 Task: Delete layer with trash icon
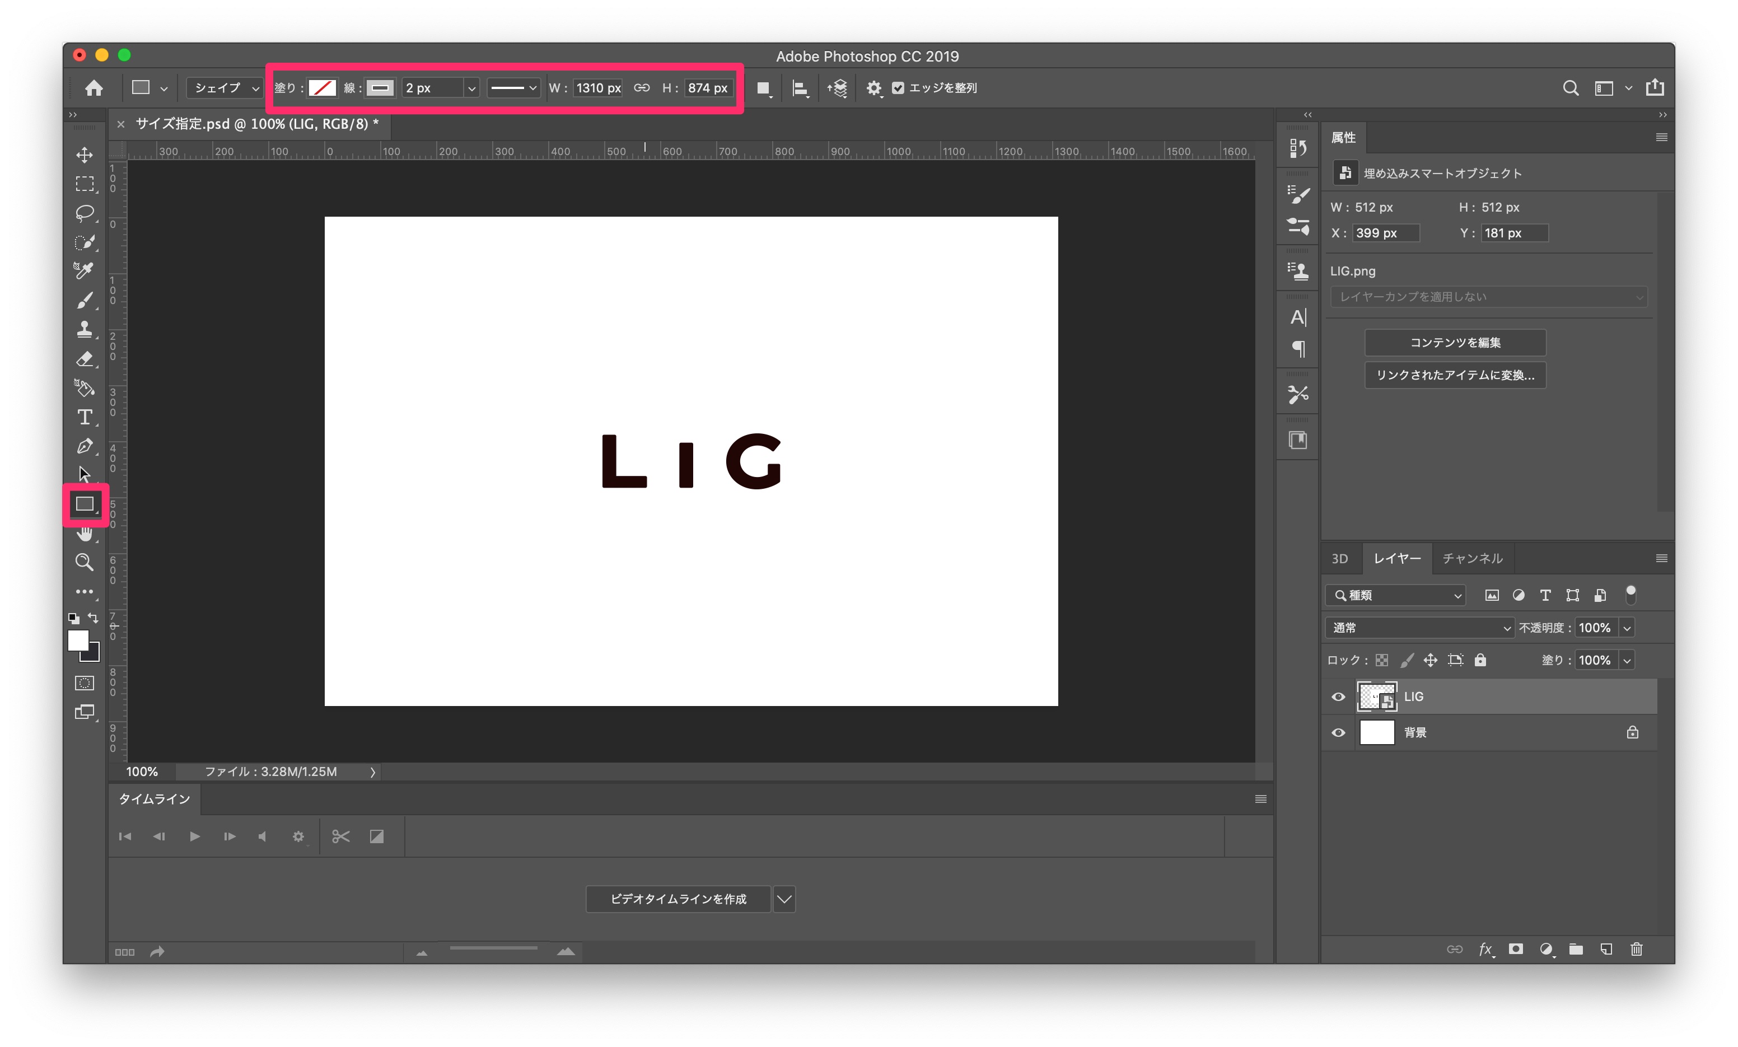point(1637,950)
